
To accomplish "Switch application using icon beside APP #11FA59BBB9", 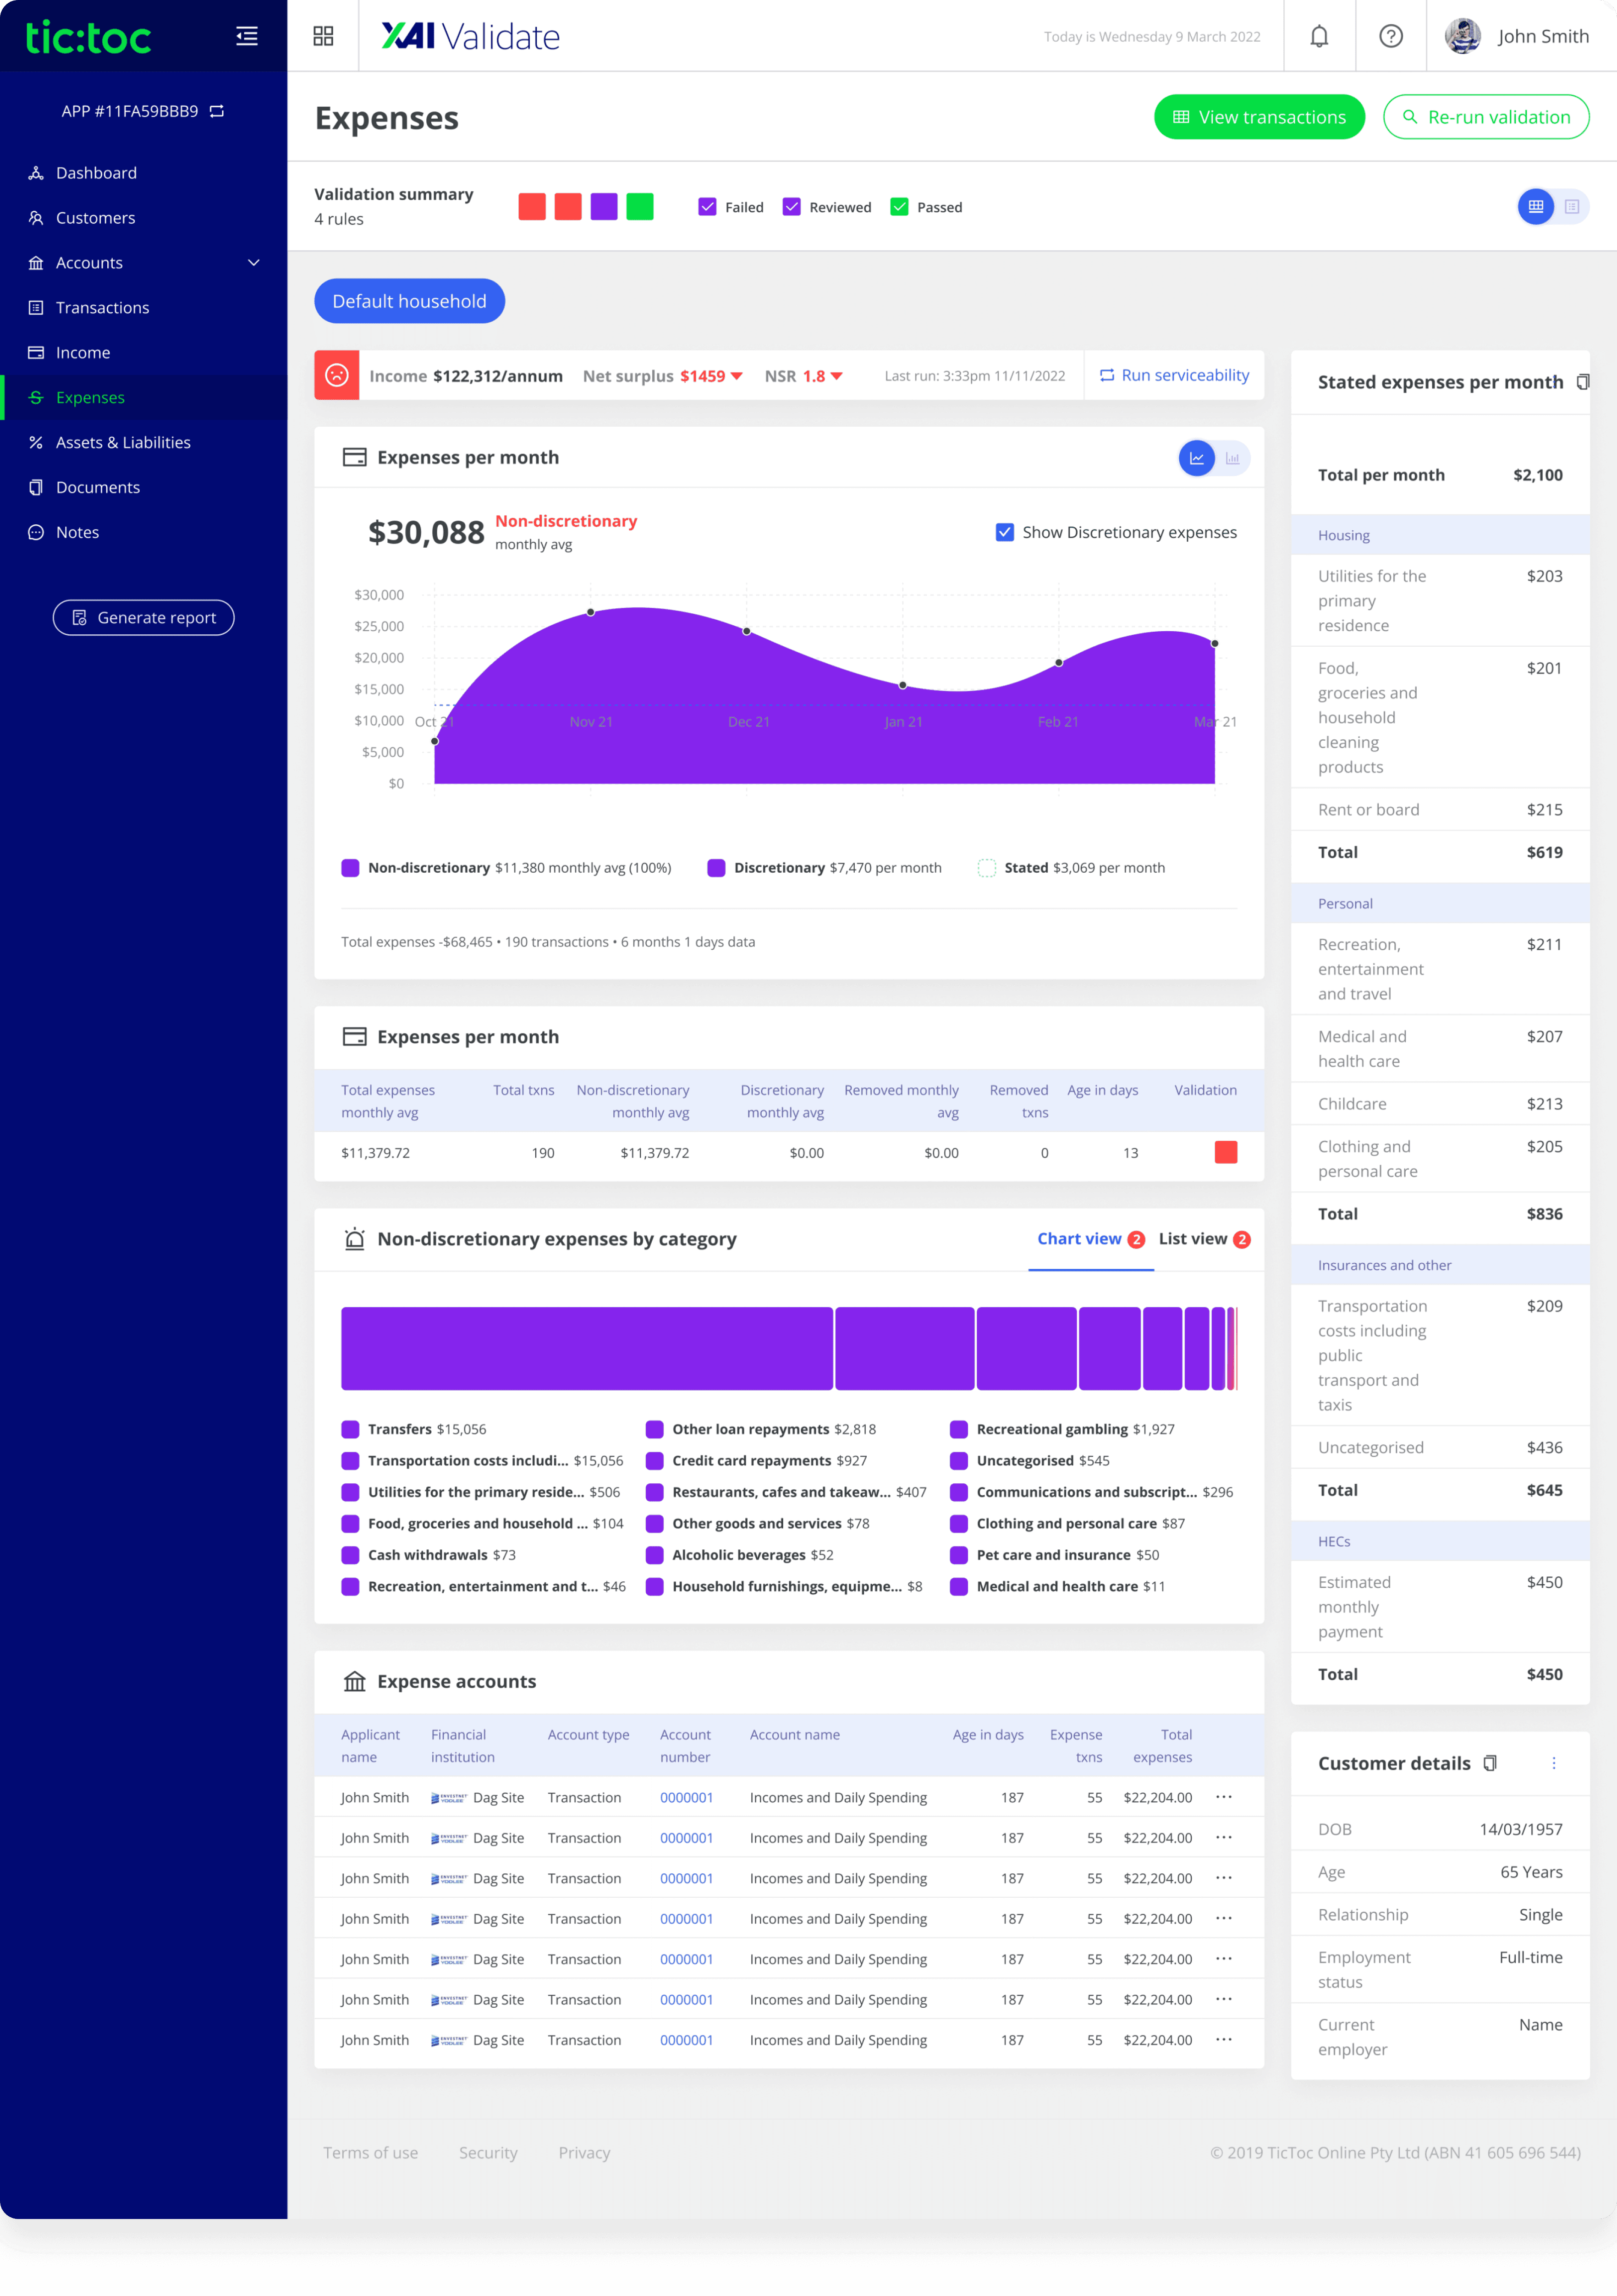I will 217,111.
